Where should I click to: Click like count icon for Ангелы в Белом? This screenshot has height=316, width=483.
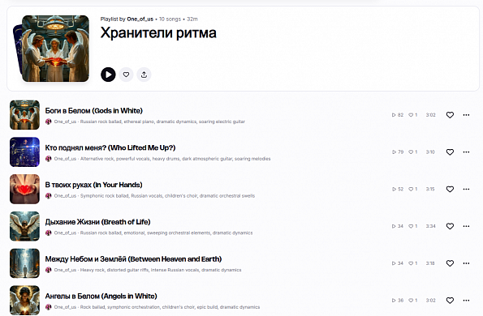coord(411,301)
